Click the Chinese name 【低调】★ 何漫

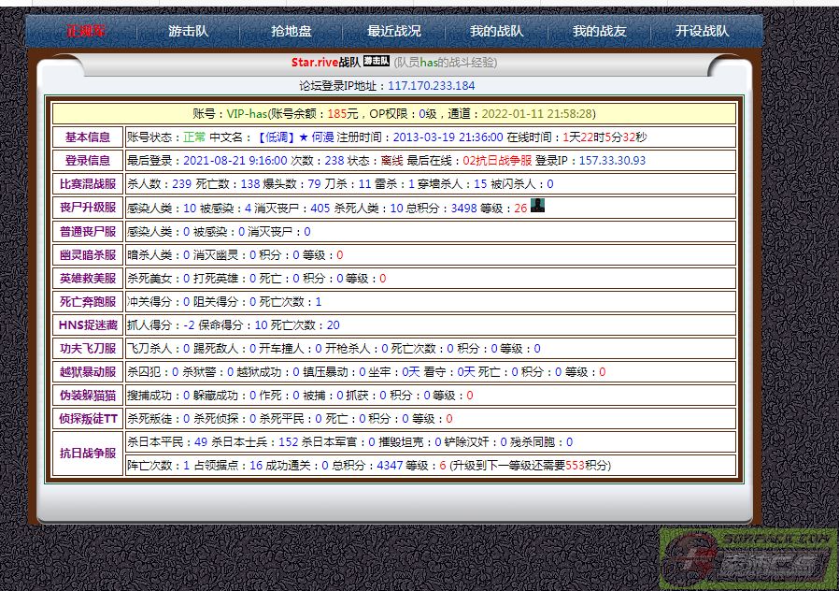(293, 137)
